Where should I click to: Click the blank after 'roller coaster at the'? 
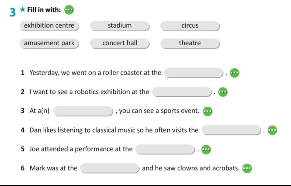(x=193, y=73)
